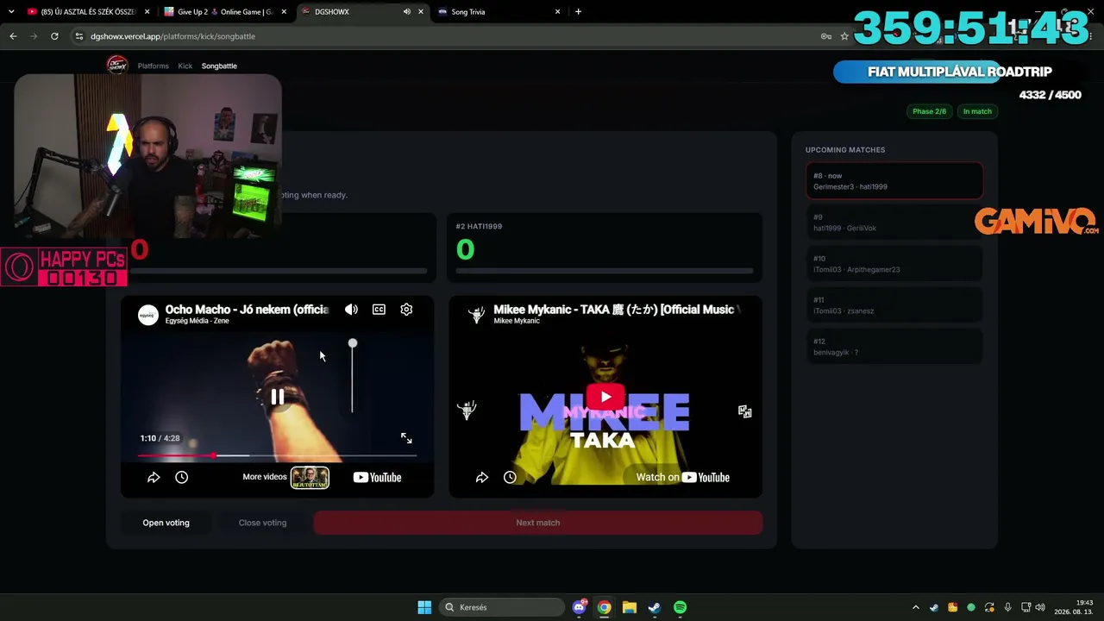
Task: Add Mikee Mykanic video to Watch Later
Action: pyautogui.click(x=510, y=477)
